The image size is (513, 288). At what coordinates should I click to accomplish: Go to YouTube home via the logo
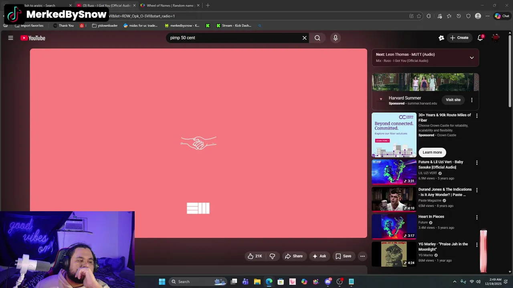33,38
